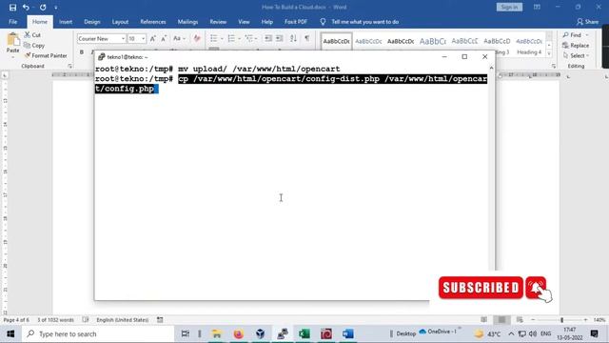
Task: Zoom out with the minus button
Action: click(x=533, y=320)
